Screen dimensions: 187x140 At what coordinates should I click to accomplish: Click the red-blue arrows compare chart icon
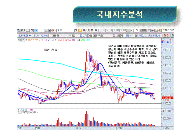click(x=149, y=30)
